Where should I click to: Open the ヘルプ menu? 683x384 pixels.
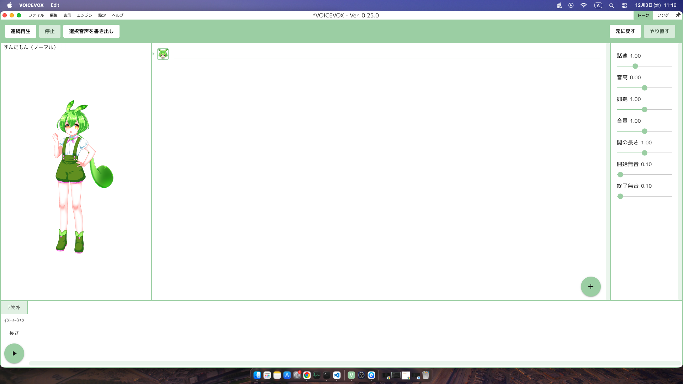(x=117, y=15)
